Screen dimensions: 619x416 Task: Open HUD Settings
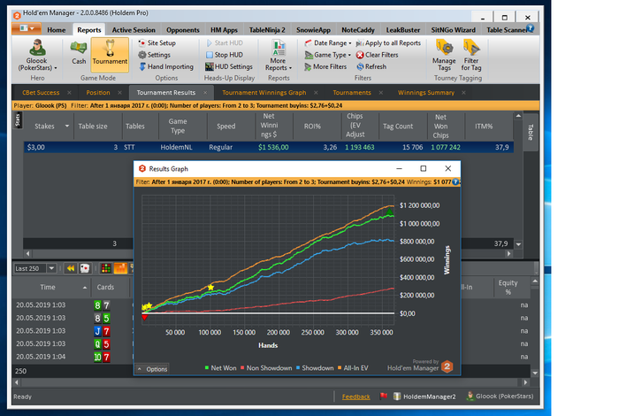click(x=228, y=66)
